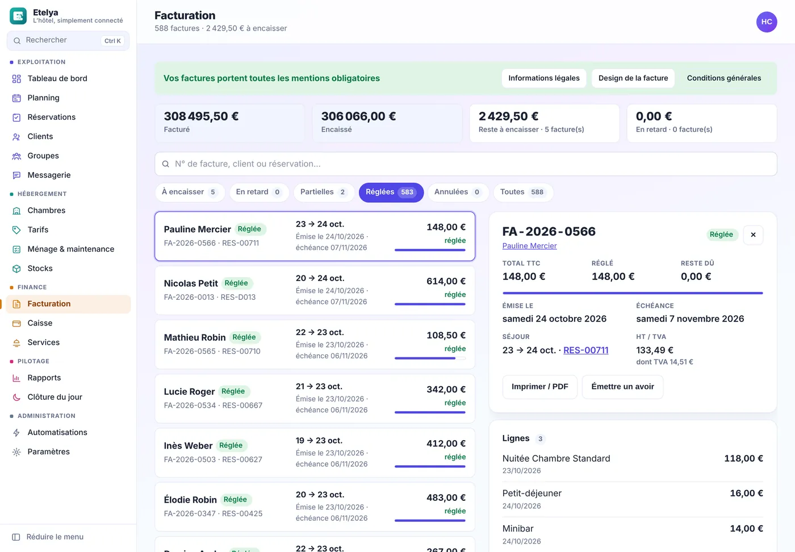Open Pauline Mercier client link

[x=529, y=246]
